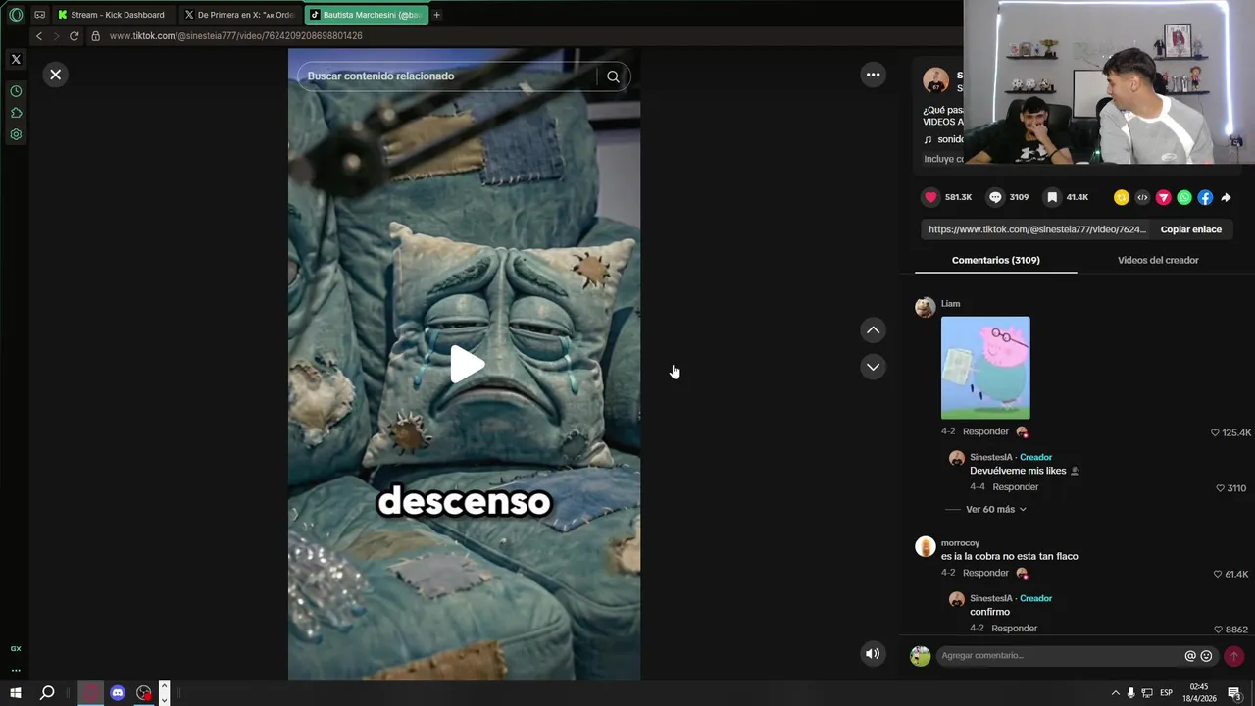Open Extensions puzzle icon in sidebar
Viewport: 1255px width, 706px height.
pyautogui.click(x=16, y=113)
